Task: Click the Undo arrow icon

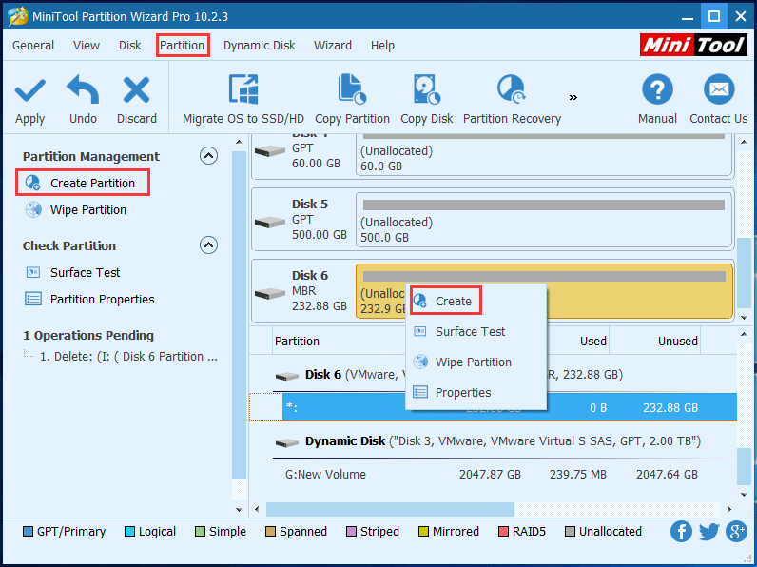Action: tap(83, 89)
